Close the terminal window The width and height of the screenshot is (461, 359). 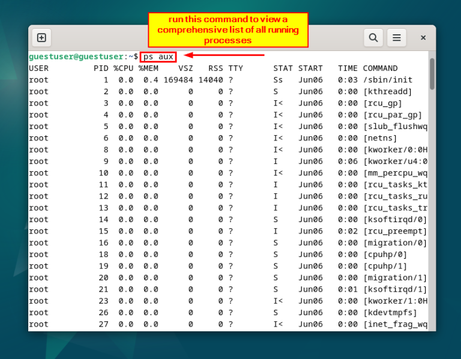click(423, 38)
